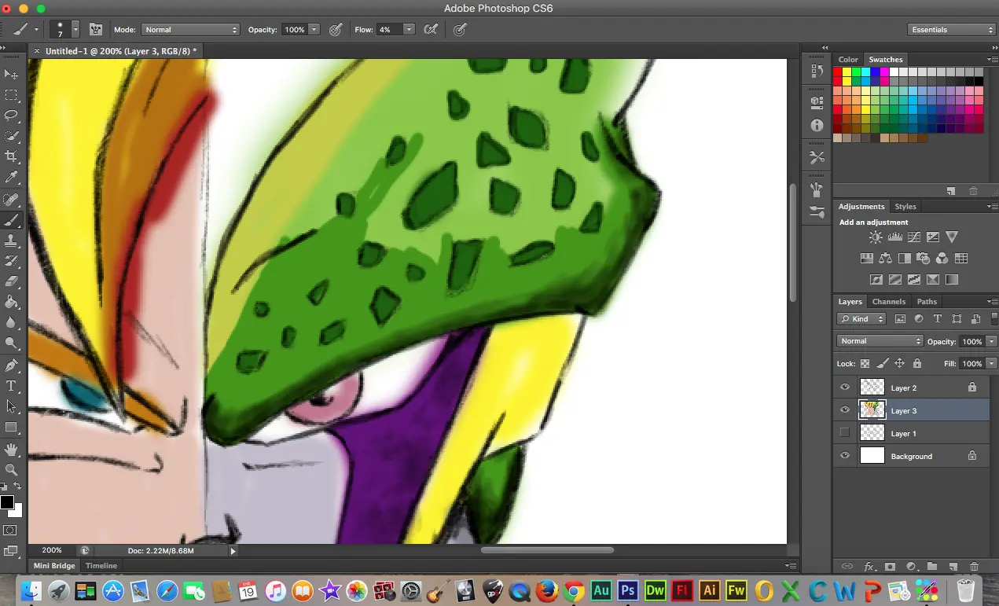
Task: Delete layer using the Layers trash icon
Action: tap(974, 566)
